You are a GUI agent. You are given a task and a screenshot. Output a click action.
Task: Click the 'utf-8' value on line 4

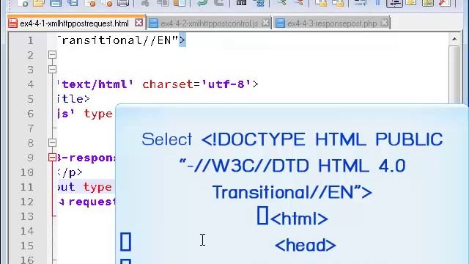pyautogui.click(x=226, y=84)
